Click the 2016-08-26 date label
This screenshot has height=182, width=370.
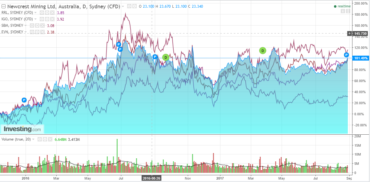pyautogui.click(x=152, y=178)
